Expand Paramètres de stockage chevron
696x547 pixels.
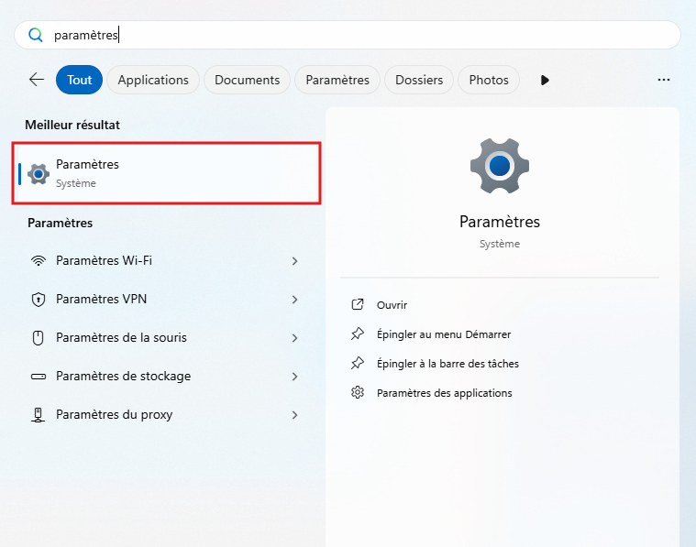294,377
